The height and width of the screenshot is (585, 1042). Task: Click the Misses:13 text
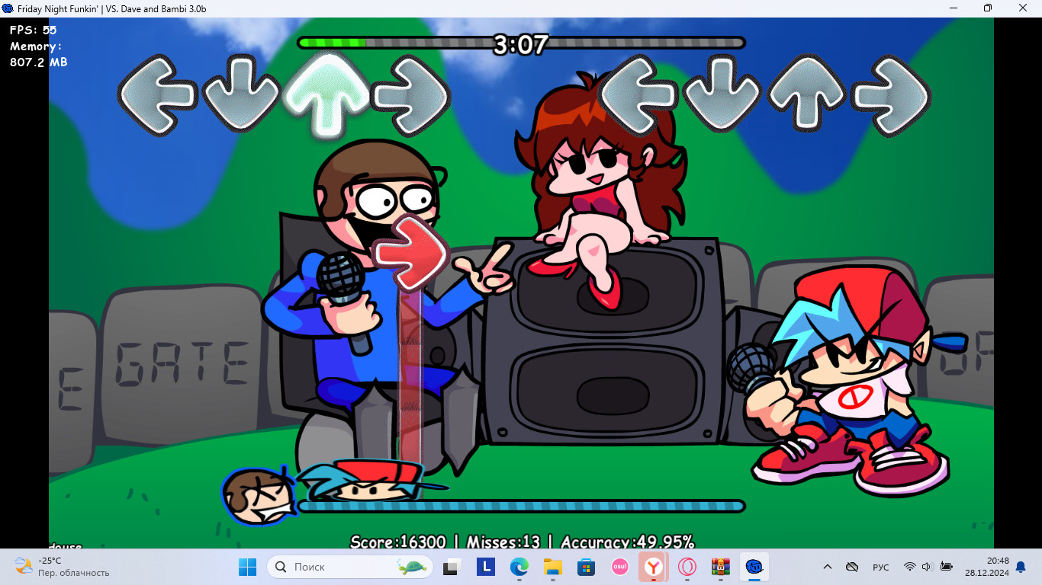click(x=503, y=542)
